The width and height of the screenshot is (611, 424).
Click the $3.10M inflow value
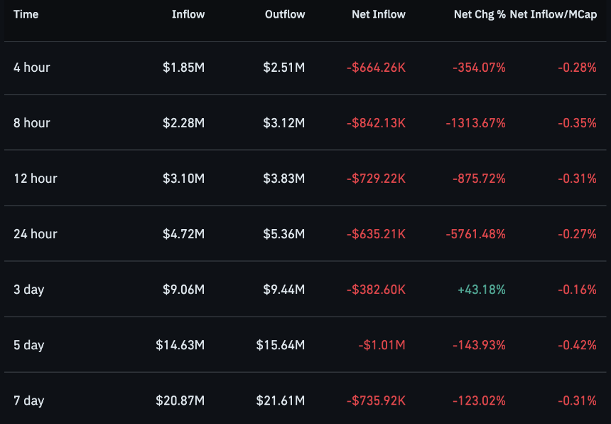point(183,179)
